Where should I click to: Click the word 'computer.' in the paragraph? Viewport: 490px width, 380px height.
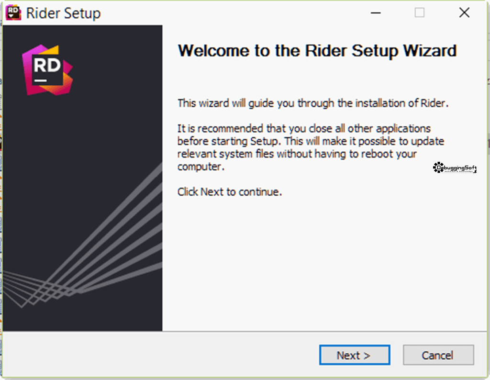tap(201, 167)
